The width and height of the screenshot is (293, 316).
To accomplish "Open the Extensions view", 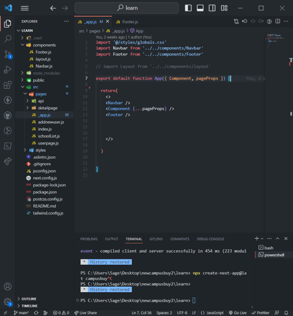I will [7, 85].
